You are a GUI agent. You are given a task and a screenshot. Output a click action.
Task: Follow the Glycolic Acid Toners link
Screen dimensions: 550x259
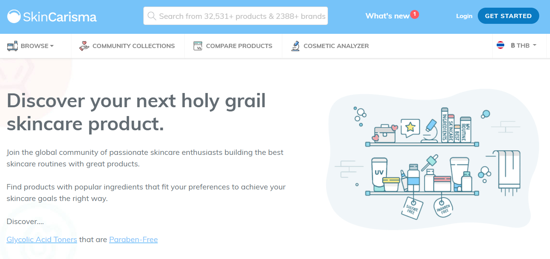coord(42,239)
